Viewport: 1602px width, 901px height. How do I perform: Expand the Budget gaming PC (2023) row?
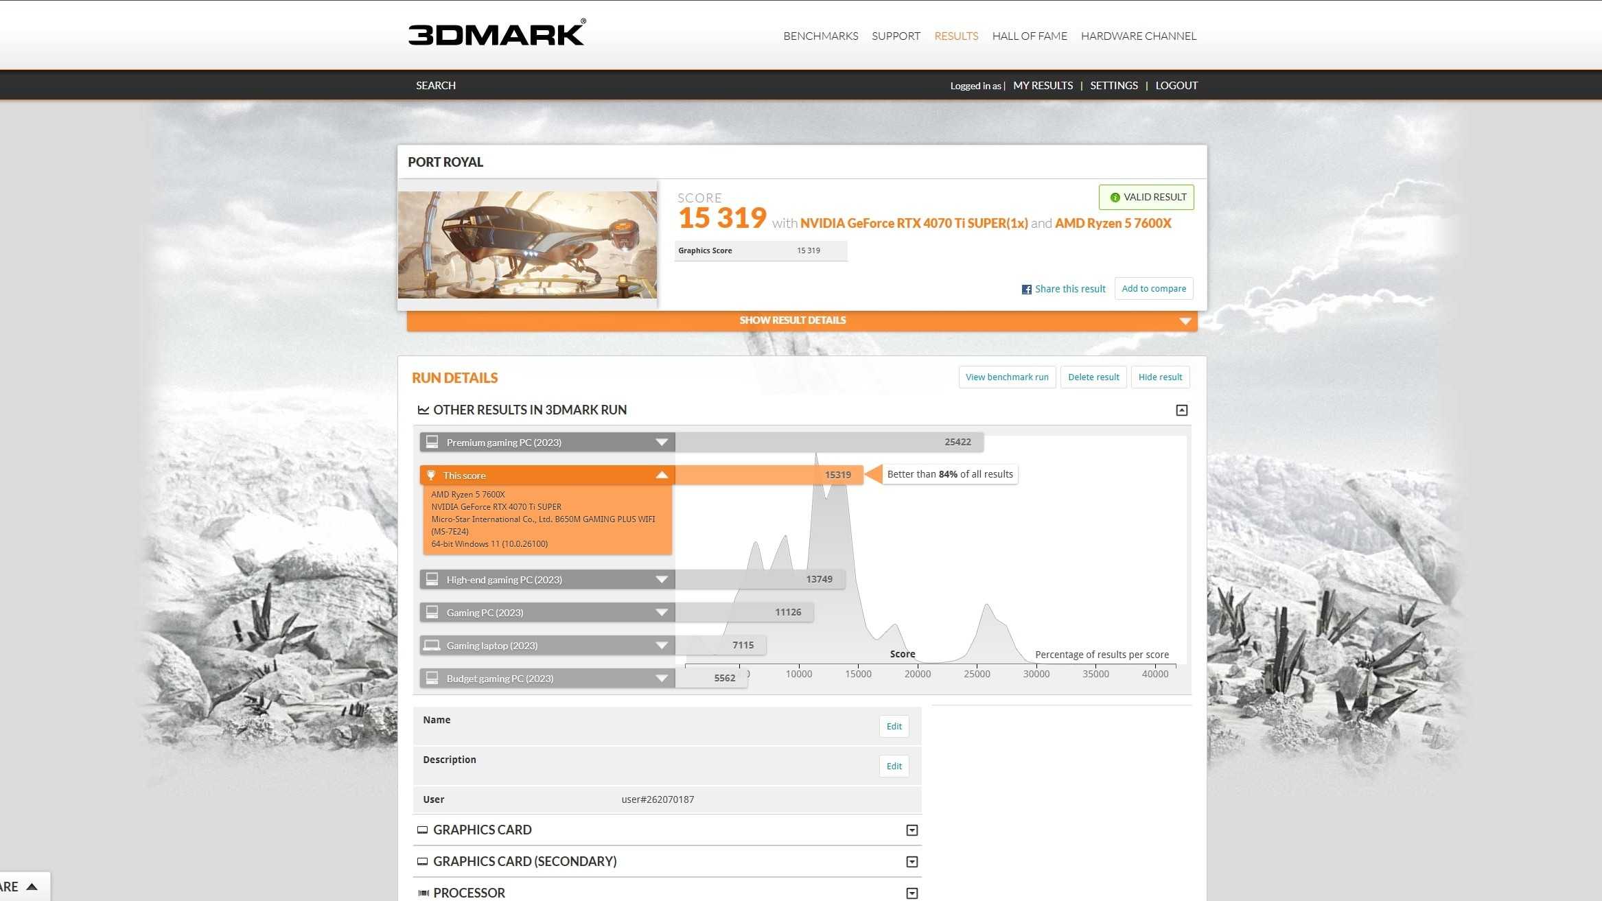pos(662,679)
